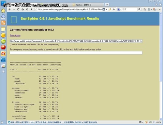Click the nsieve-bits 26.6ms result row
The image size is (163, 125).
tap(36, 112)
